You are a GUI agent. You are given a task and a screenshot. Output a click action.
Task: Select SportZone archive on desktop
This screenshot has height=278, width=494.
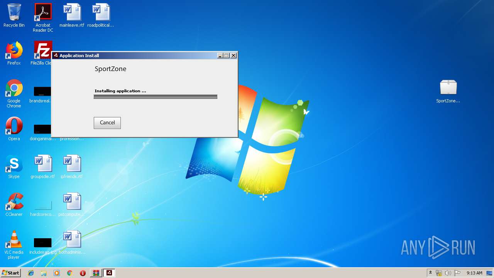click(x=448, y=92)
